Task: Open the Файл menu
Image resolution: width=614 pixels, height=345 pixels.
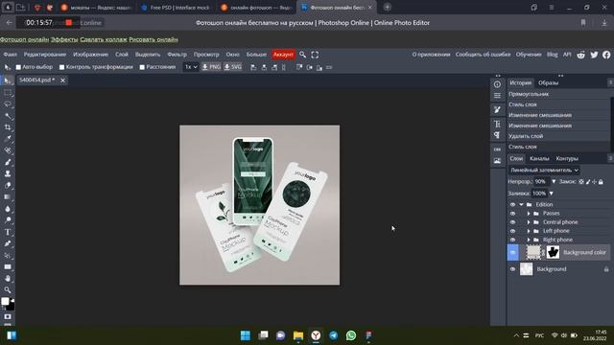Action: [x=10, y=55]
